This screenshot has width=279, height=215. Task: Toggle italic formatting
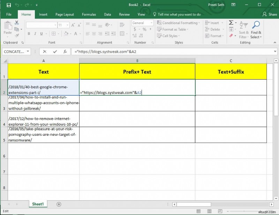pyautogui.click(x=35, y=33)
